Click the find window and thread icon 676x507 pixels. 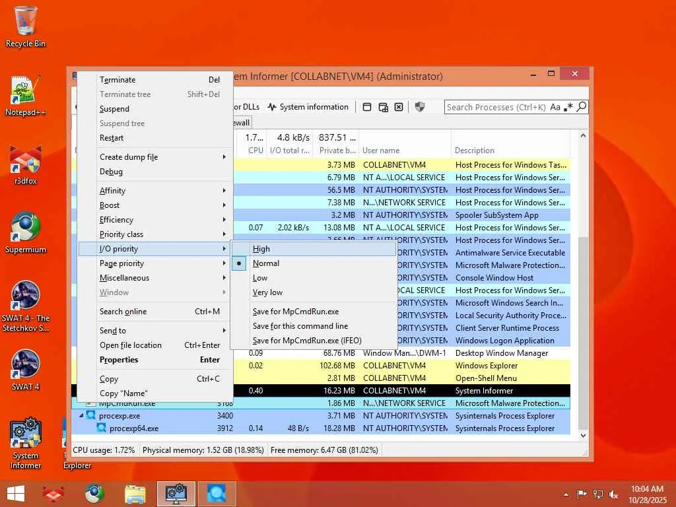click(x=383, y=107)
